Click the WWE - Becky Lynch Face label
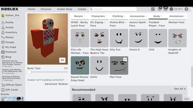Screen dimensions: 193x108 click(79, 24)
